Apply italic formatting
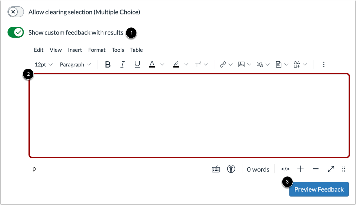Screen dimensions: 356x205 point(122,64)
